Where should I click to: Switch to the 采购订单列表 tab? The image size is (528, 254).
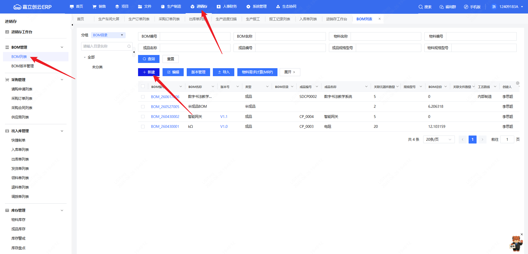[169, 19]
